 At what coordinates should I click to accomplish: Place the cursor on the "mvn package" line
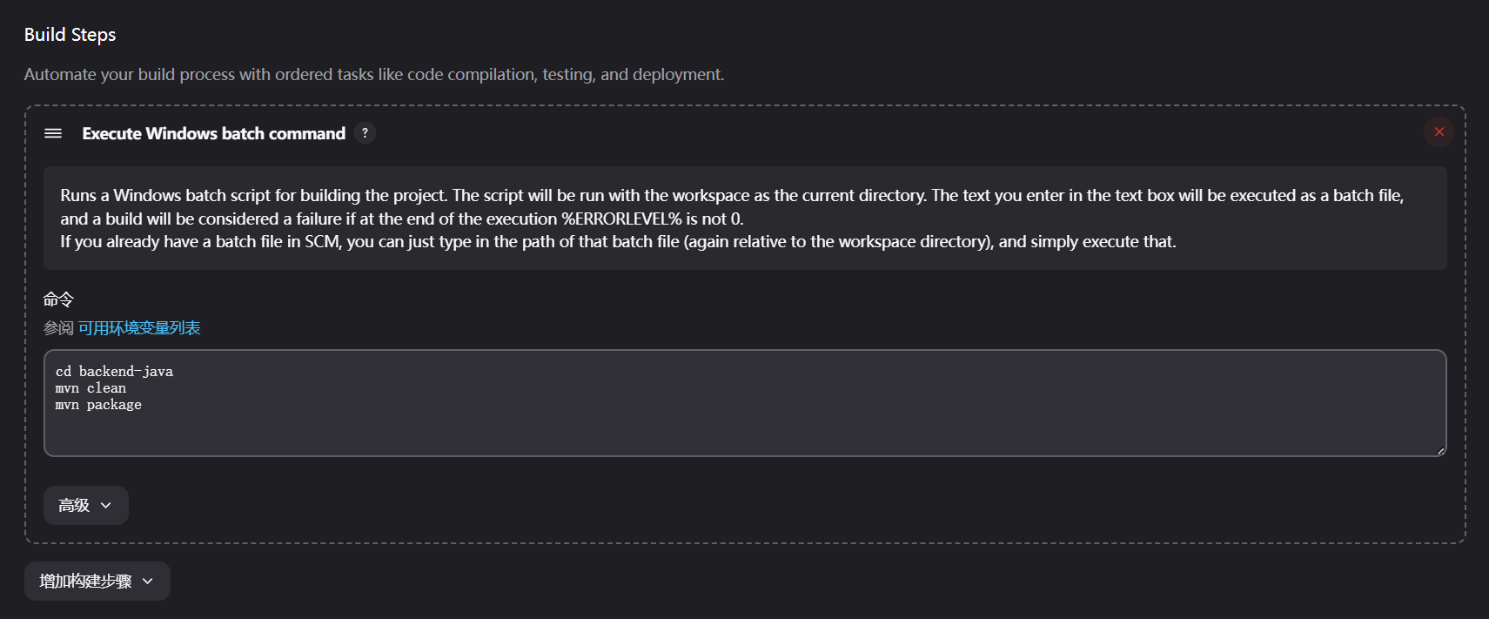click(98, 405)
